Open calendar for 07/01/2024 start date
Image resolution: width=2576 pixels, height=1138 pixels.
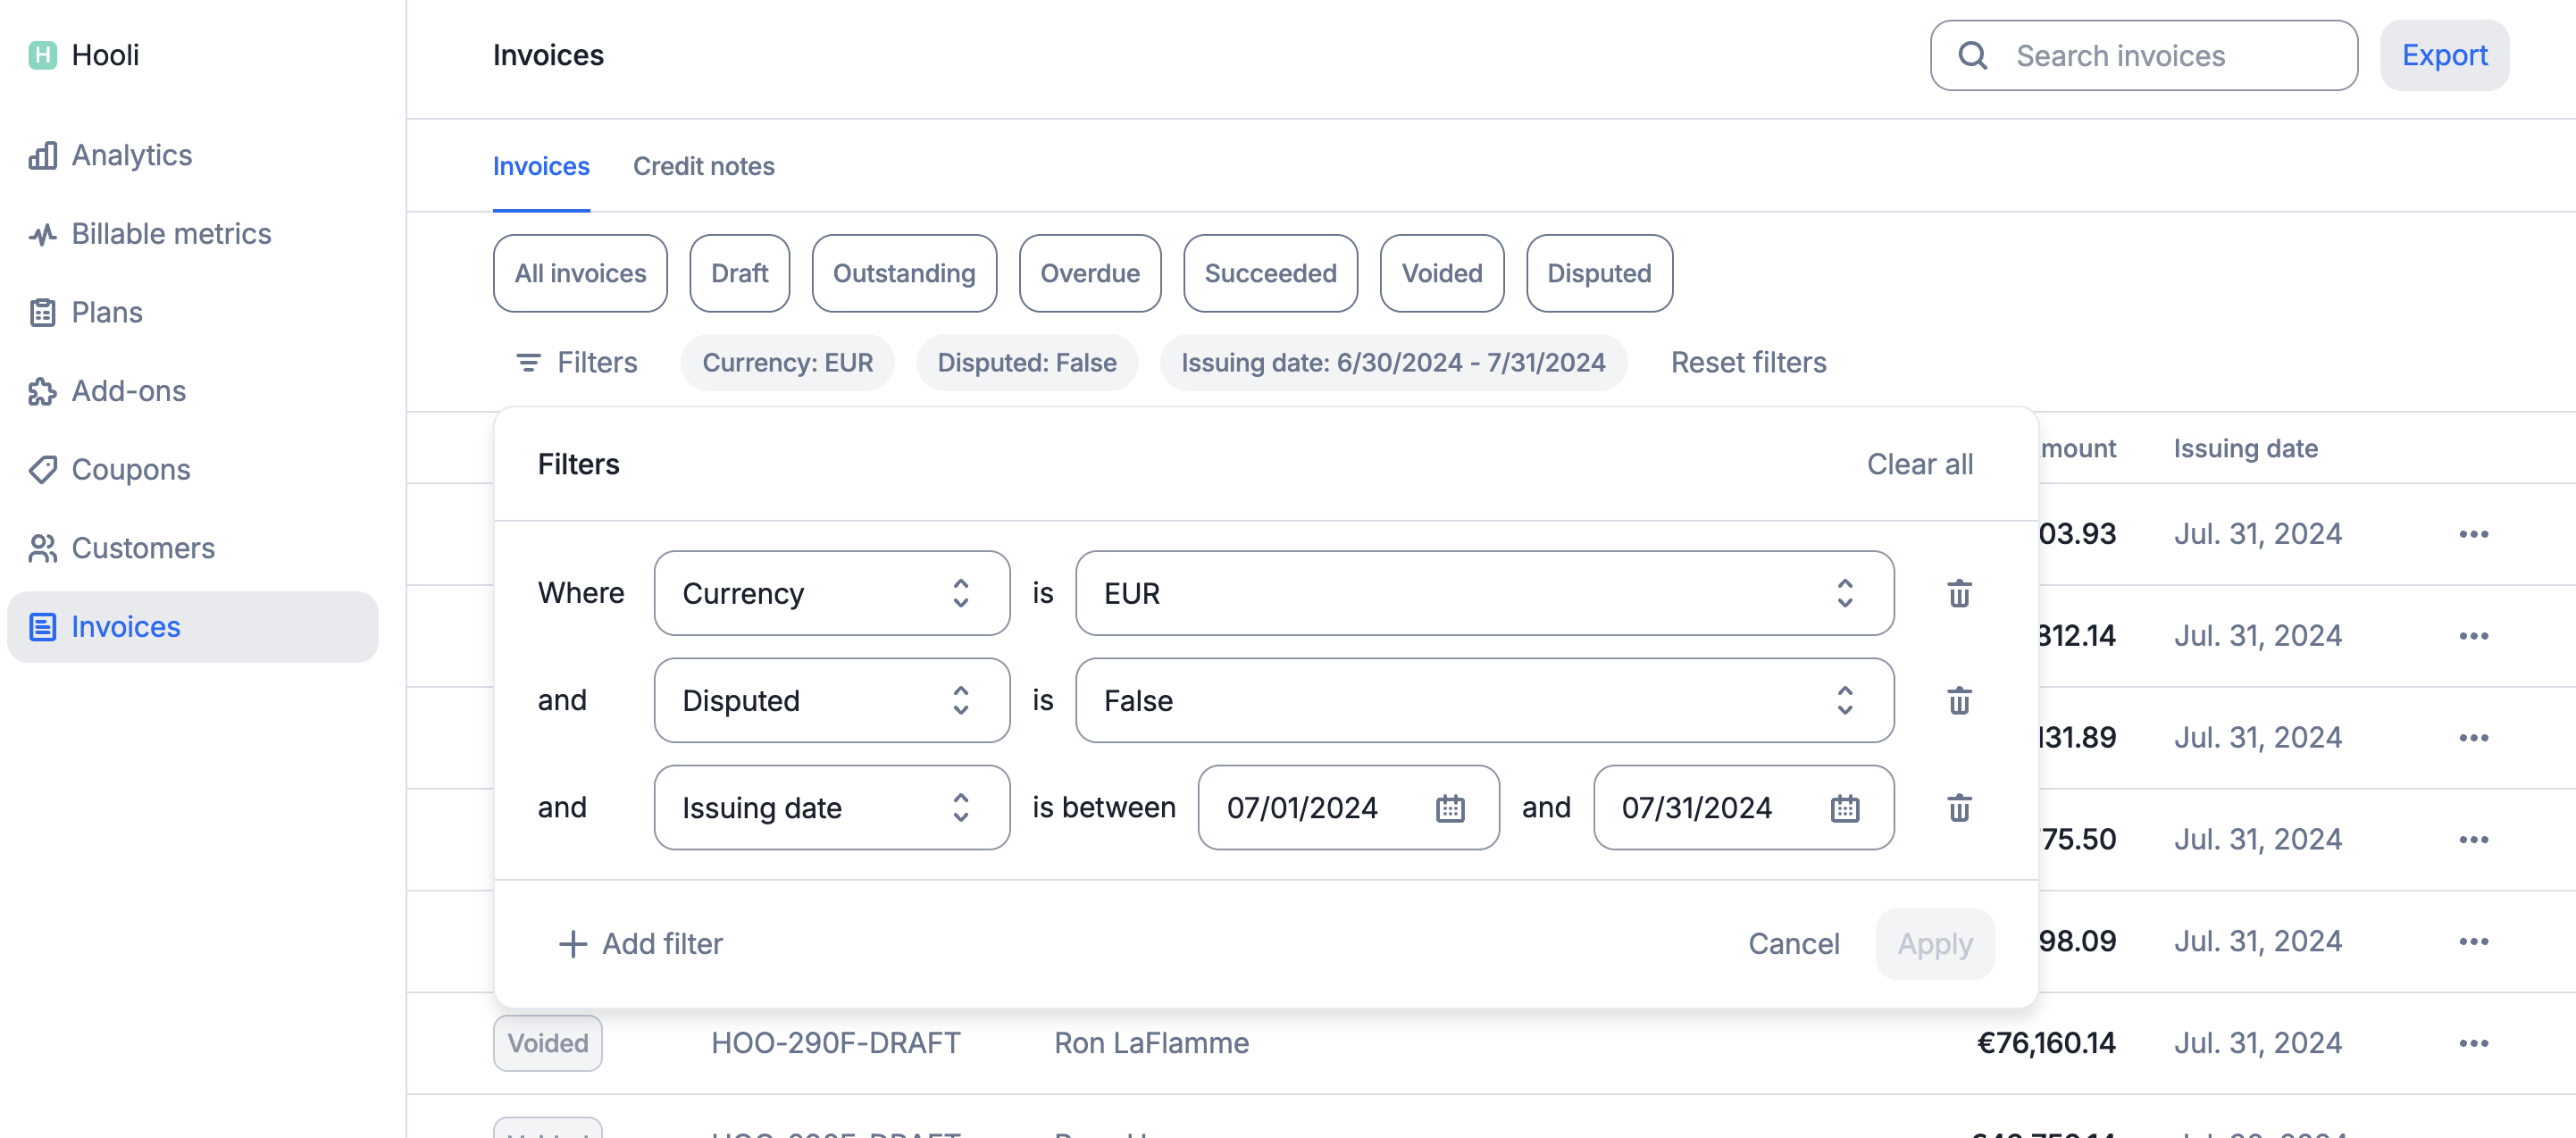pyautogui.click(x=1450, y=808)
